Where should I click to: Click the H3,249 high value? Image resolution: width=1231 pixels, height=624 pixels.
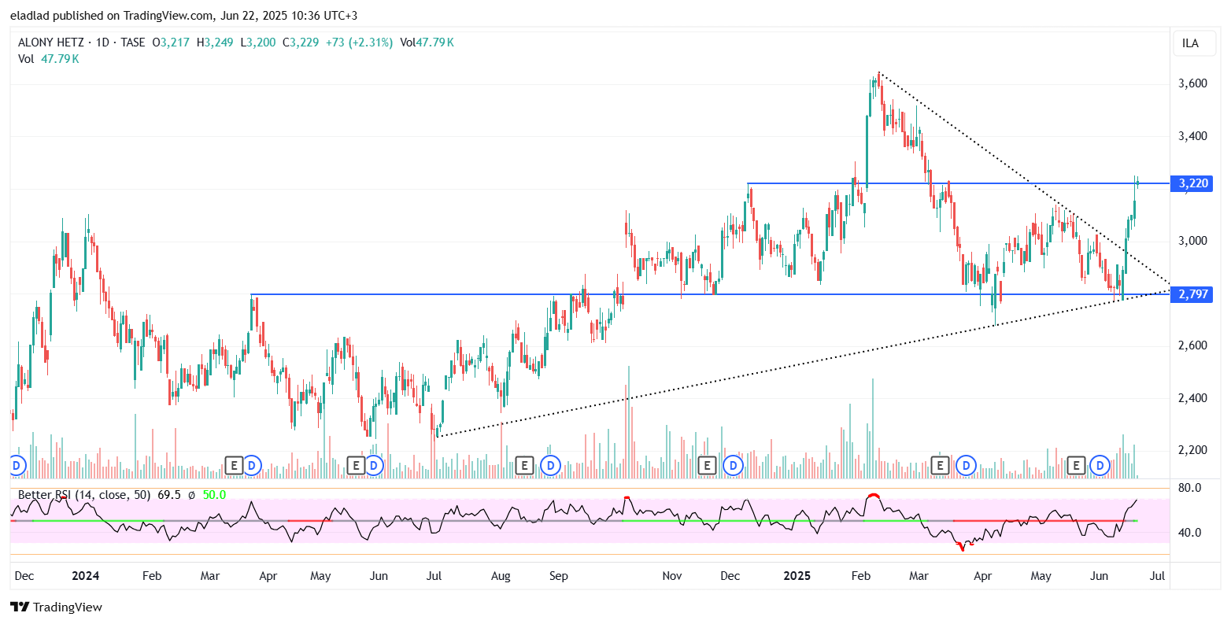[x=214, y=42]
